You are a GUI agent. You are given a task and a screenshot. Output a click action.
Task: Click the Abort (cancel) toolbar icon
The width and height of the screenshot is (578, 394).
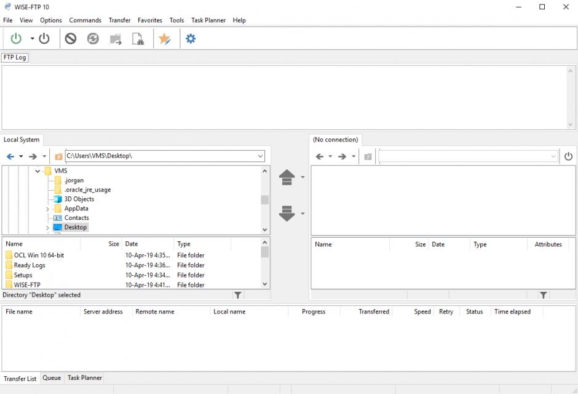[x=71, y=38]
